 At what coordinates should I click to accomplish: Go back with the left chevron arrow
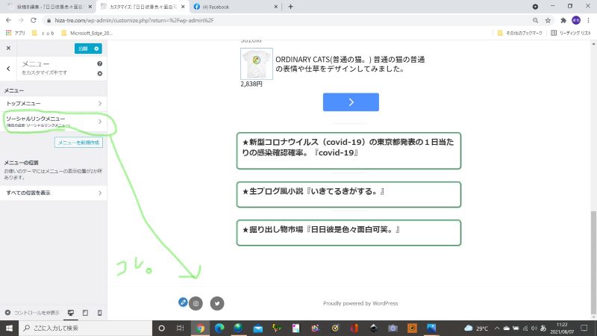click(x=8, y=69)
